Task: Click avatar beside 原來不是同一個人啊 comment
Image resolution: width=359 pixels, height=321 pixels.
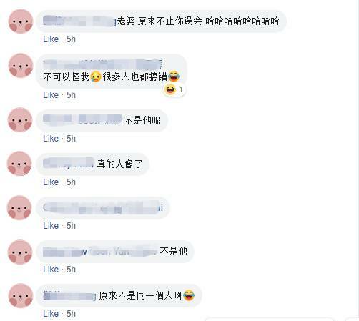Action: point(21,296)
